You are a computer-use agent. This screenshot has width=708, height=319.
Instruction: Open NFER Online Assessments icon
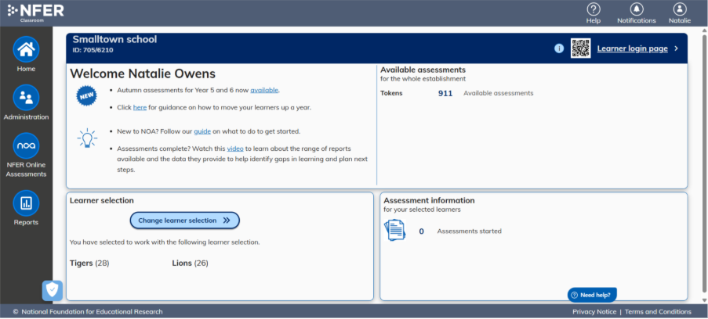point(26,145)
